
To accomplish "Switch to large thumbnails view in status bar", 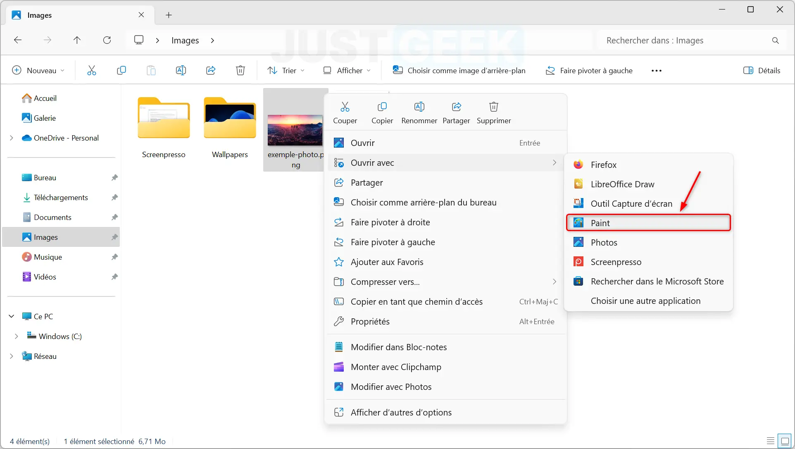I will (785, 441).
